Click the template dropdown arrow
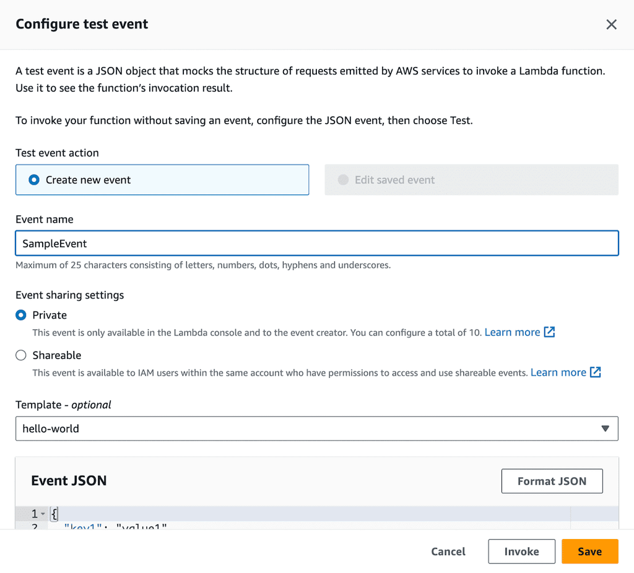 (606, 428)
